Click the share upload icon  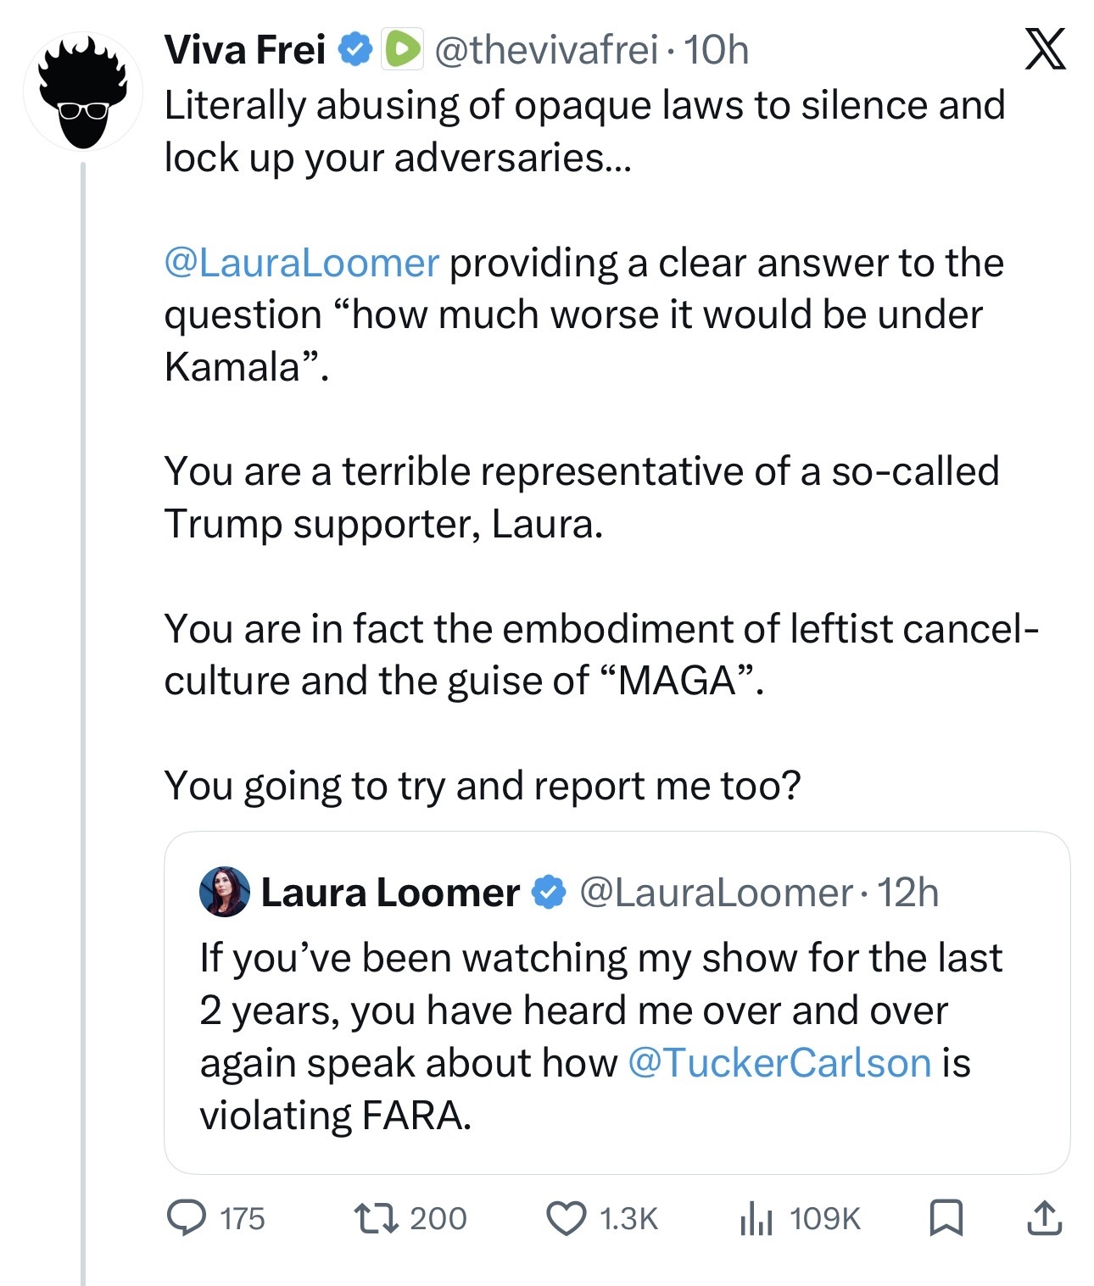pos(1044,1218)
